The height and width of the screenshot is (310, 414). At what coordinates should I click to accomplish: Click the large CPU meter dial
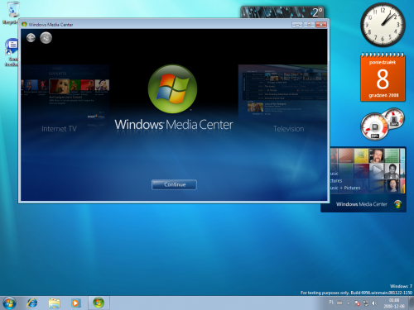375,126
